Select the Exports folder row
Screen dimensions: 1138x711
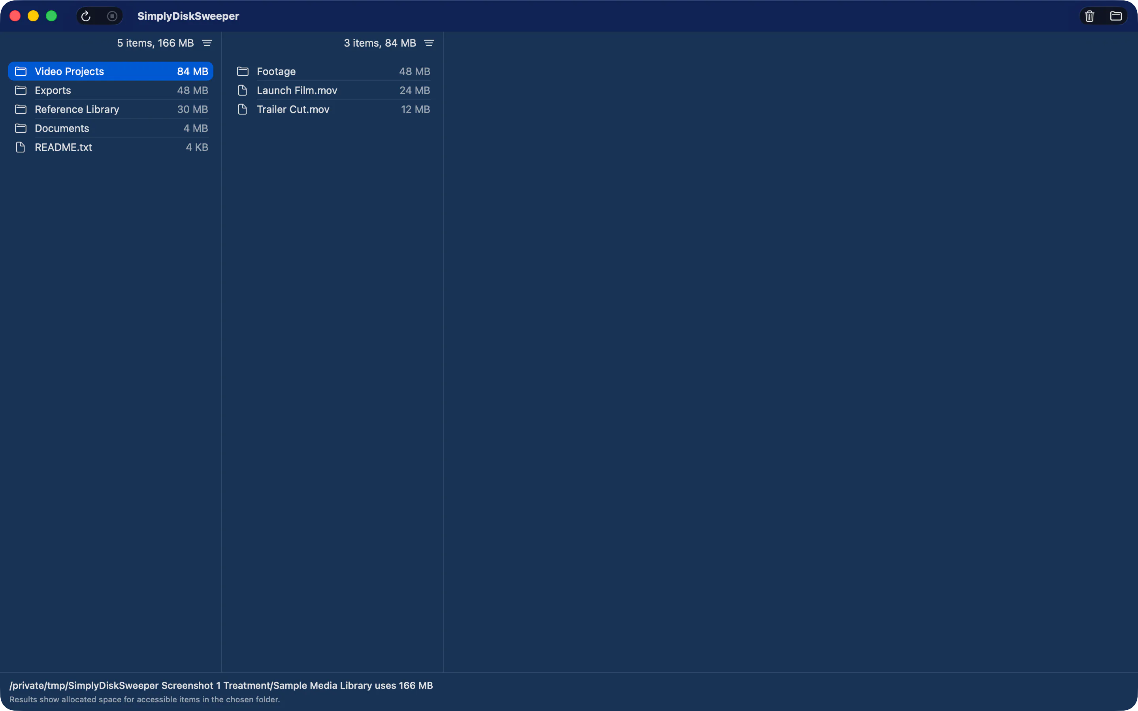111,90
